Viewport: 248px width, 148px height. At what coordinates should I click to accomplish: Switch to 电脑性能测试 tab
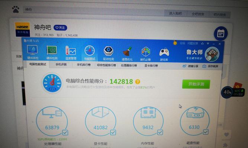click(x=38, y=64)
